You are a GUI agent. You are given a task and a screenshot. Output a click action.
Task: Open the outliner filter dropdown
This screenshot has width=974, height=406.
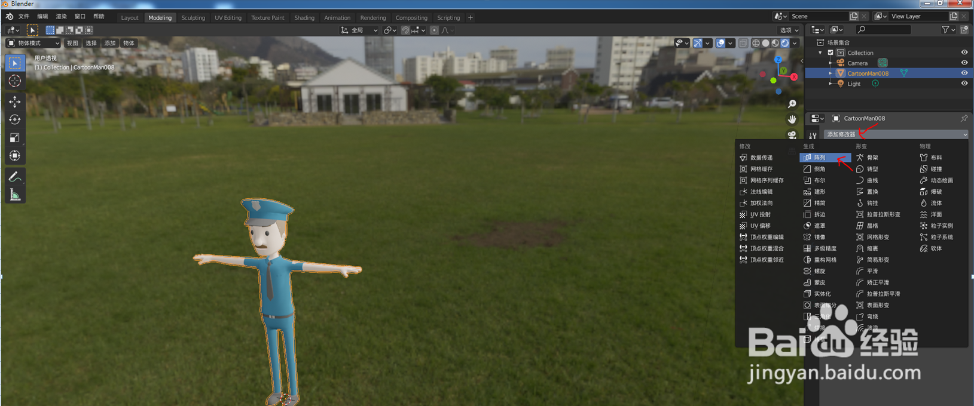[948, 29]
